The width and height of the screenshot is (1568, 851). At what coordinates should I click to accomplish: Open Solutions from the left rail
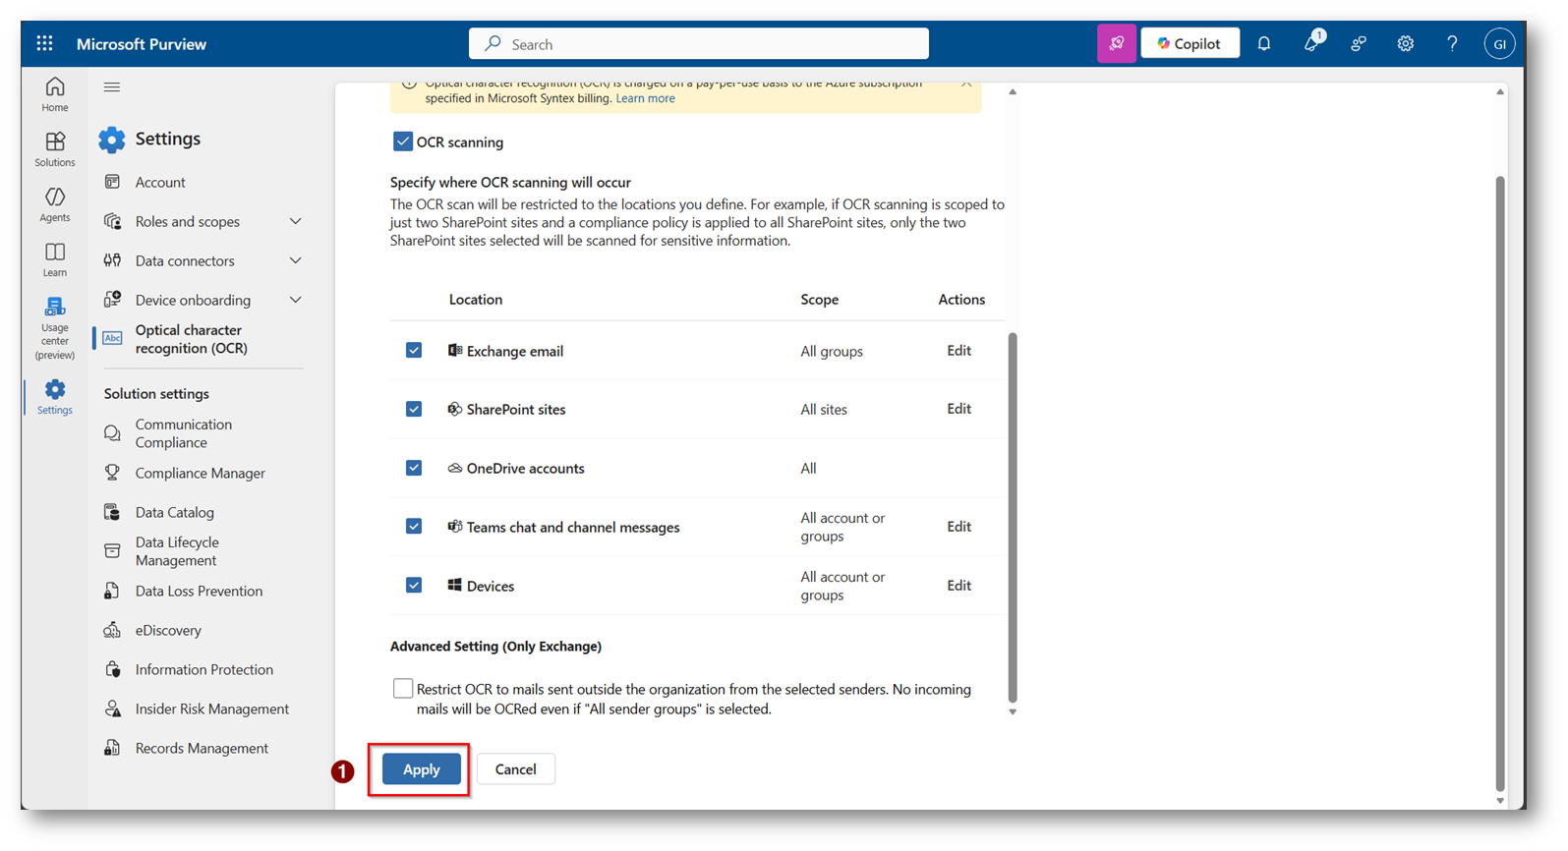point(55,149)
